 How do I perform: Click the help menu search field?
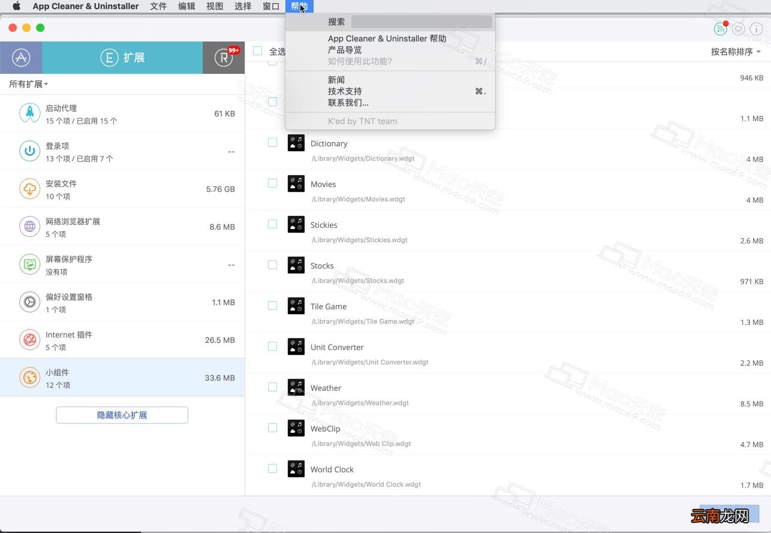coord(421,22)
